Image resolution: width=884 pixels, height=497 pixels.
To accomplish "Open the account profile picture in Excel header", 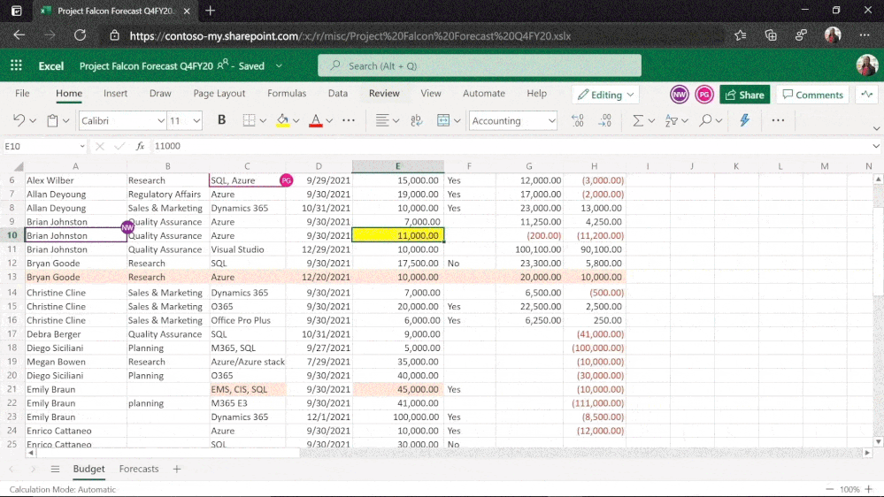I will (866, 66).
